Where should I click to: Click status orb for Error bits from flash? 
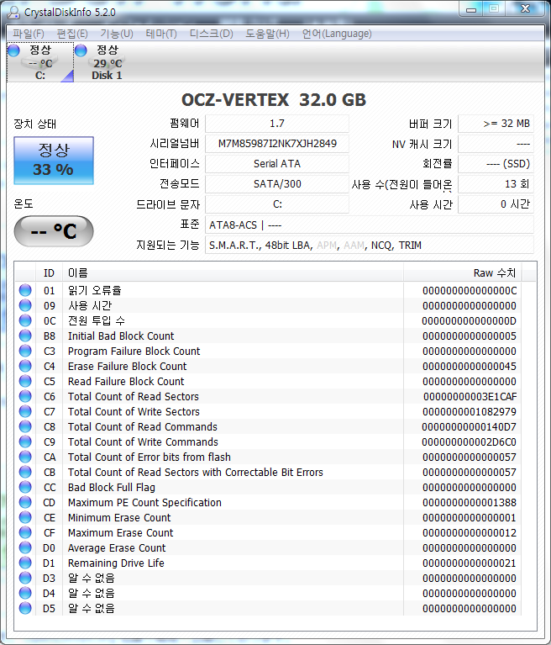pyautogui.click(x=25, y=457)
